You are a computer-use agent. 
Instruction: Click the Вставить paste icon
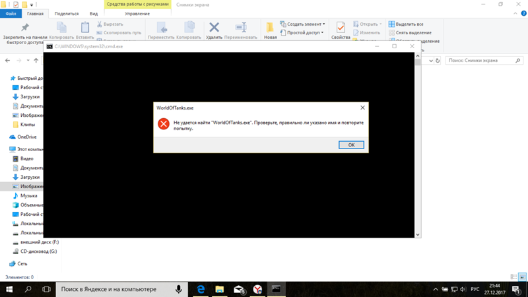point(85,27)
